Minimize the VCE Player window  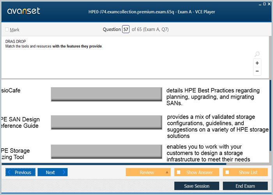pyautogui.click(x=260, y=4)
